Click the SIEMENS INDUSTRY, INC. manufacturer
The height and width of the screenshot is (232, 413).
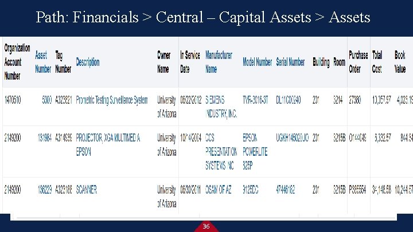point(221,107)
